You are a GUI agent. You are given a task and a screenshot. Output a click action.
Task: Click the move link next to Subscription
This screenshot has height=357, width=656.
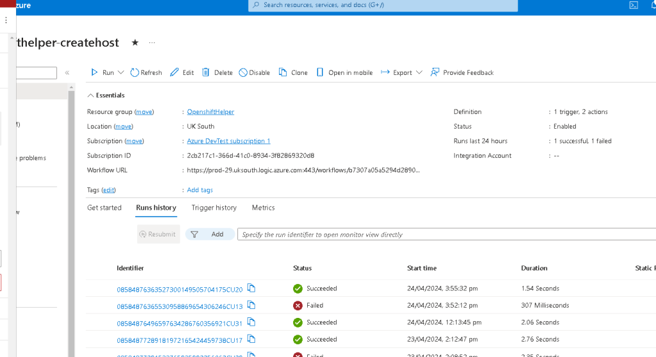click(134, 141)
